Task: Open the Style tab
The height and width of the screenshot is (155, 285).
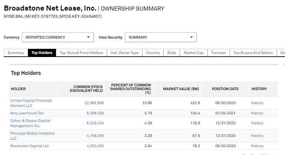Action: [172, 53]
